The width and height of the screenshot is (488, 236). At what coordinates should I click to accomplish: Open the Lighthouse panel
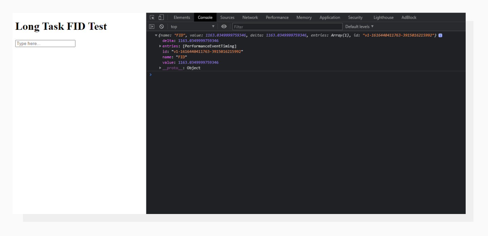(383, 17)
